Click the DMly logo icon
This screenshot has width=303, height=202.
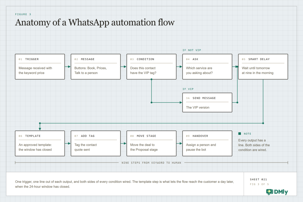click(x=269, y=192)
